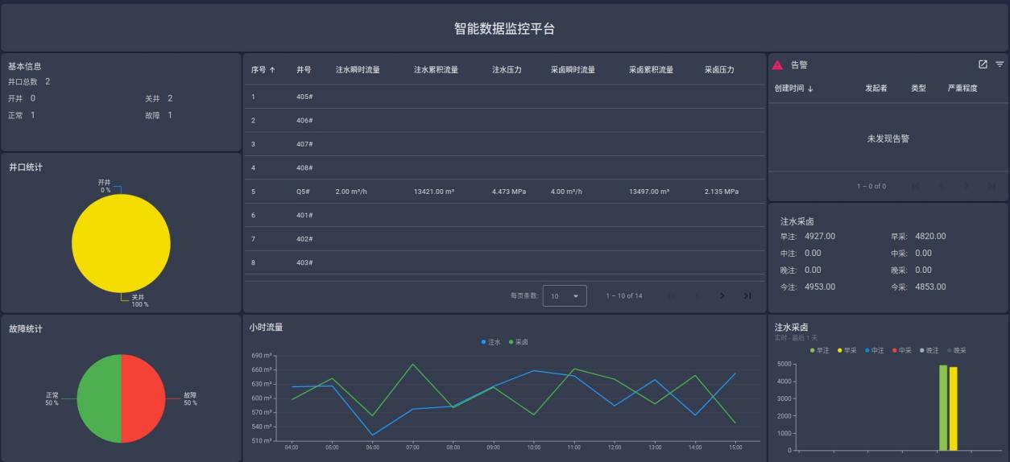Select the 403# well row
Image resolution: width=1010 pixels, height=462 pixels.
click(x=504, y=262)
